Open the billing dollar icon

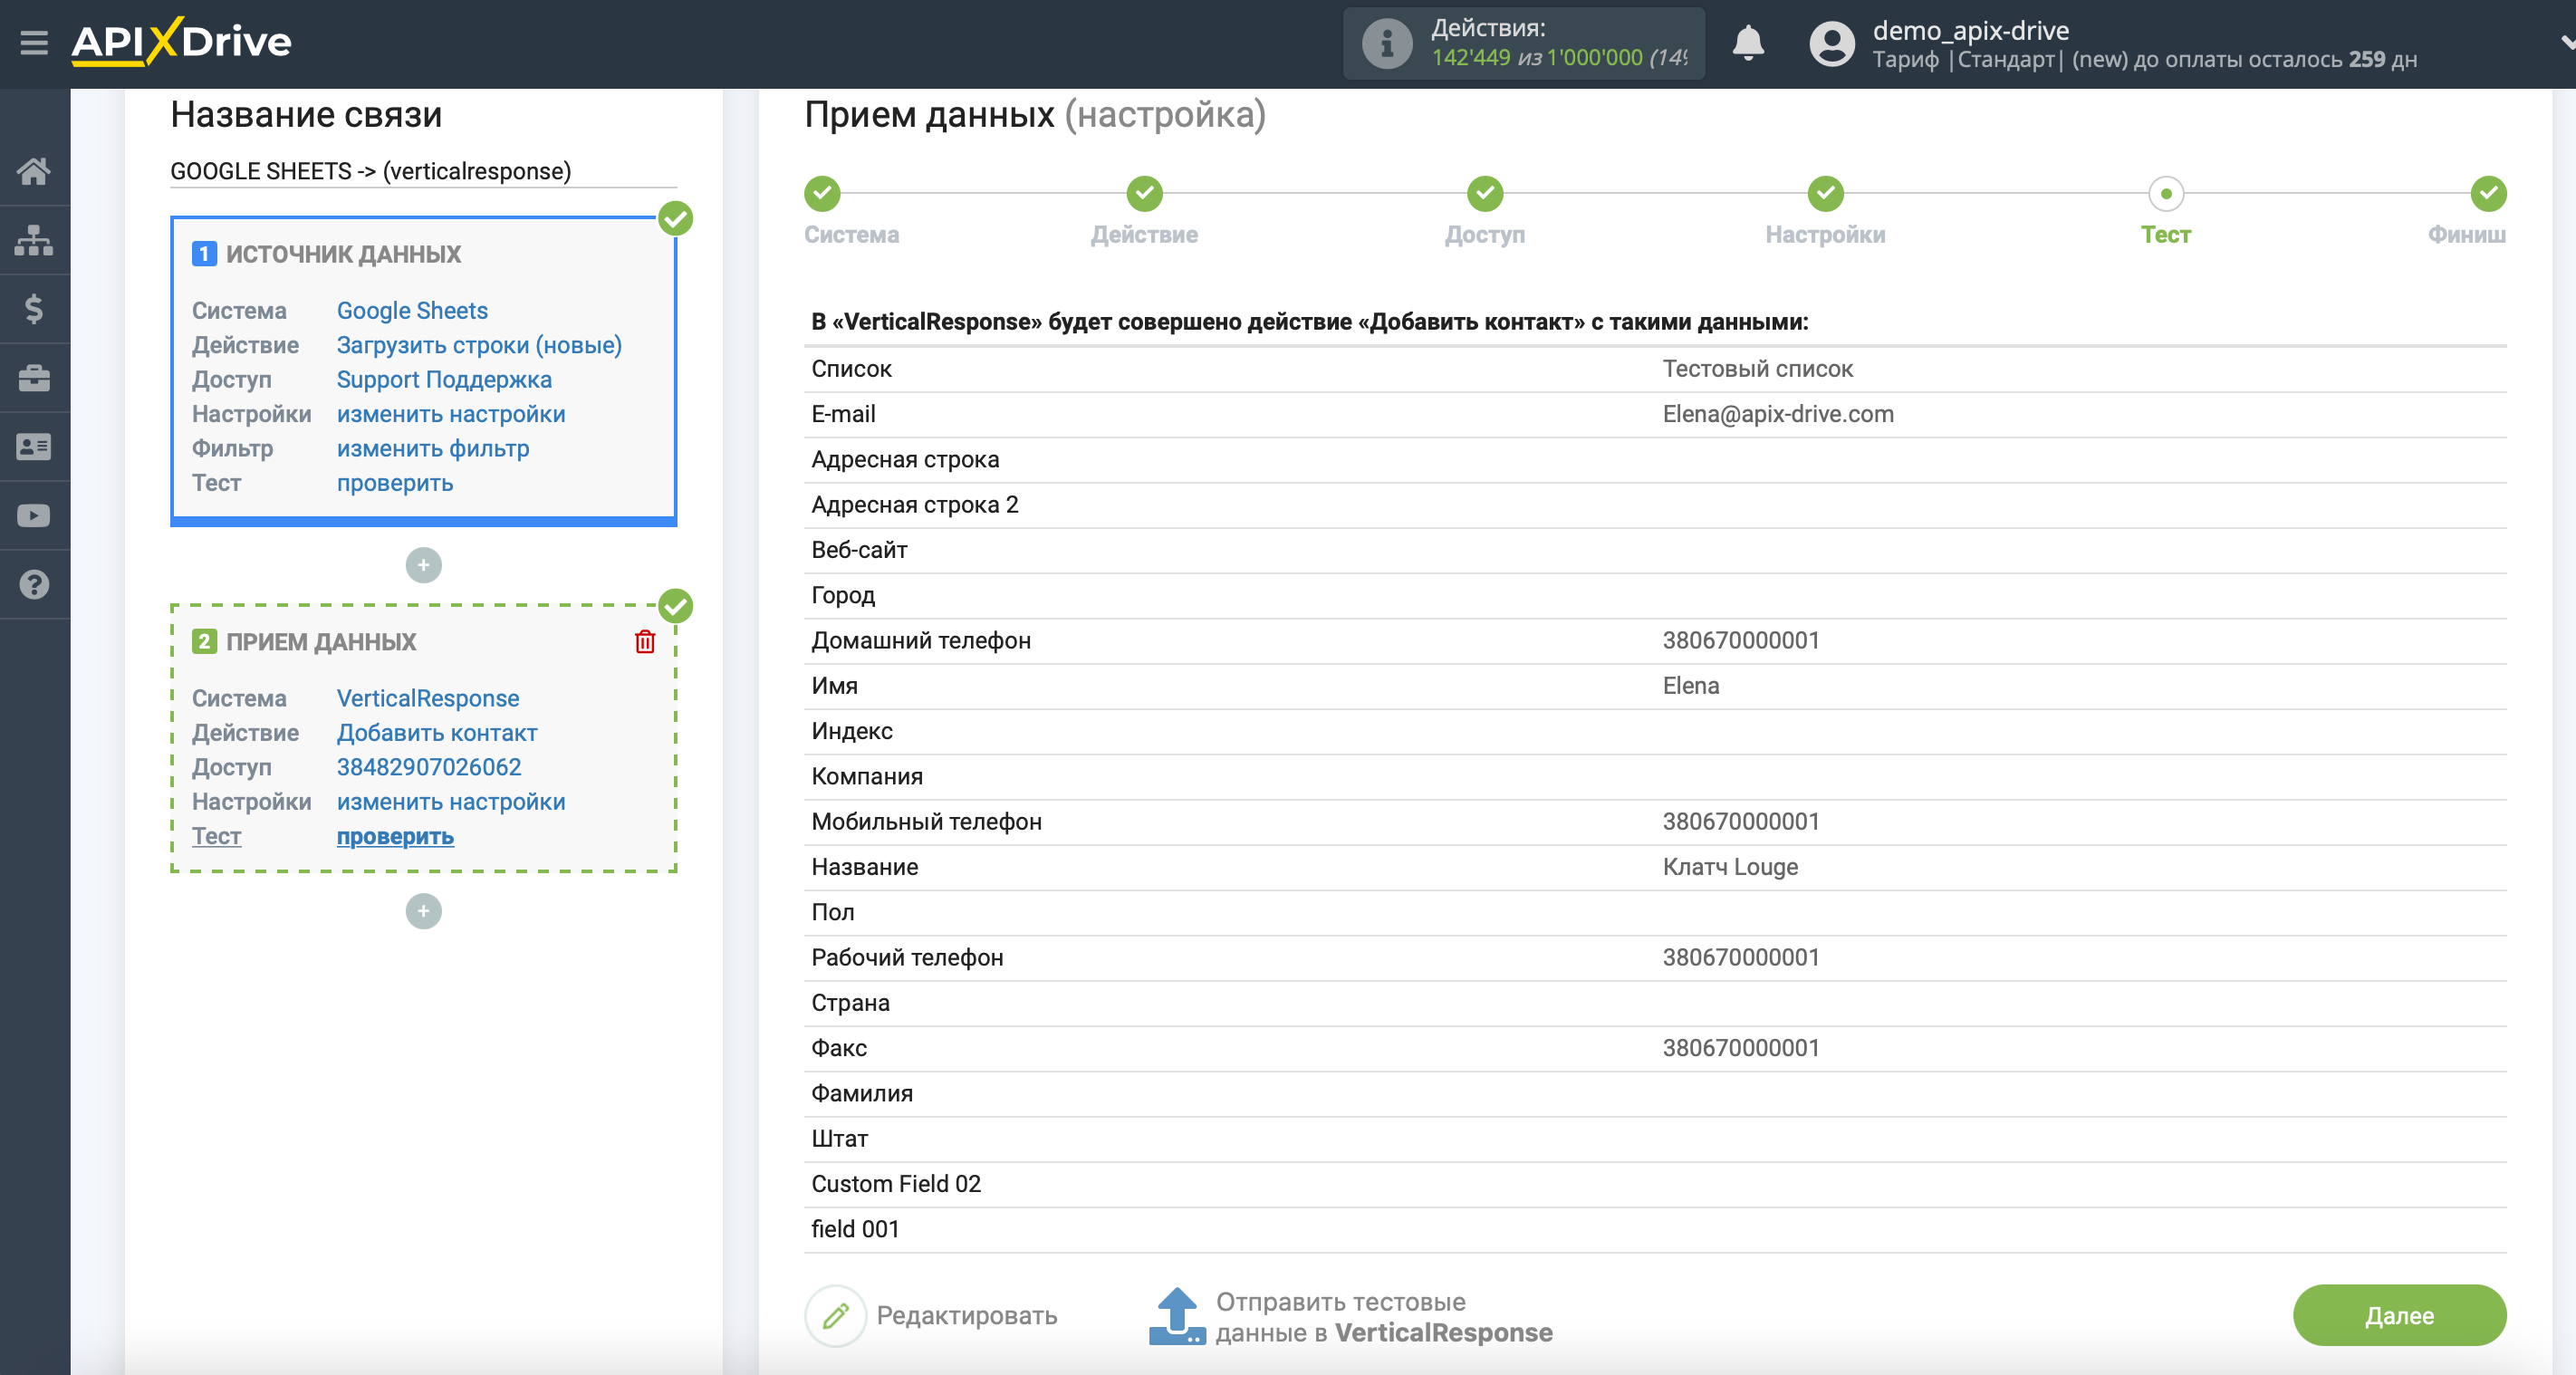pos(34,309)
